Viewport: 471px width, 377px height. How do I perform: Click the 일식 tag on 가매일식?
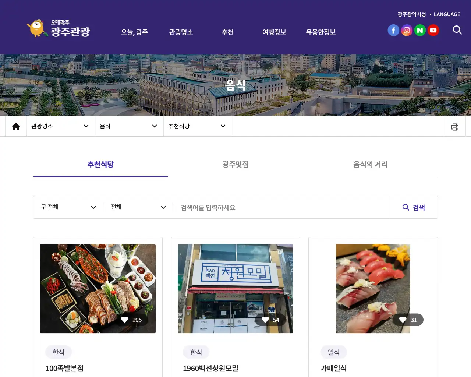point(334,352)
